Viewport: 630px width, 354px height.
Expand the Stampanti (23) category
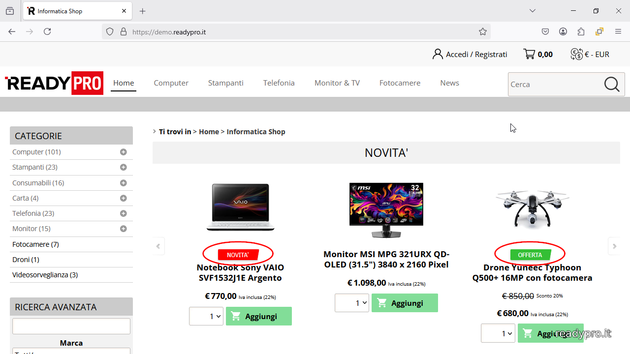click(124, 167)
